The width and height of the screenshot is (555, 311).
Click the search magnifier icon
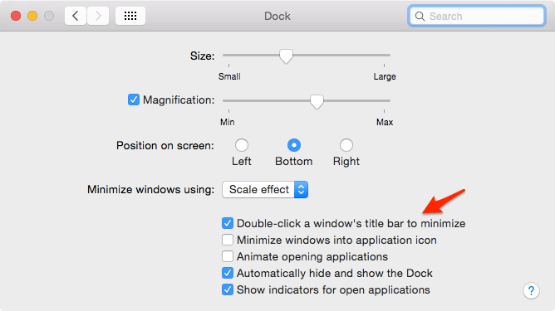pos(420,17)
